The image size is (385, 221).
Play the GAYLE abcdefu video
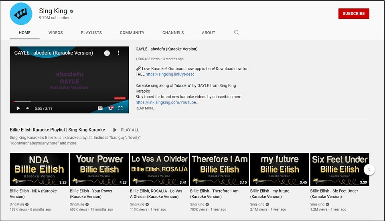click(x=18, y=108)
